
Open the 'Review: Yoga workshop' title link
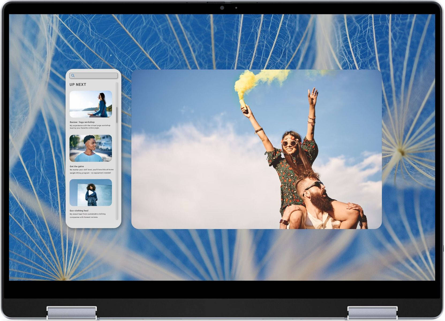click(x=82, y=122)
